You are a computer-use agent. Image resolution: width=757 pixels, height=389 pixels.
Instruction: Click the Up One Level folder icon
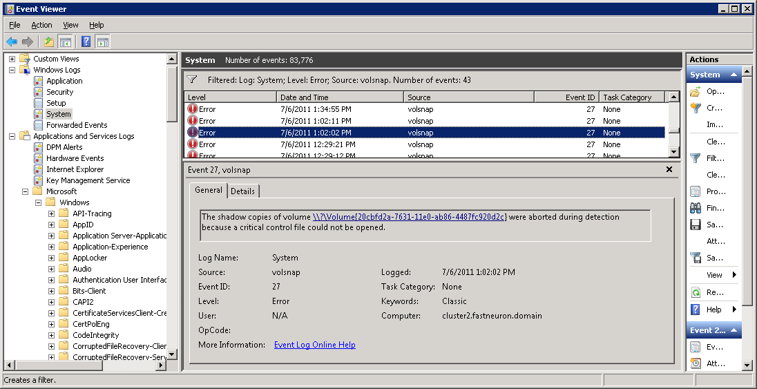click(49, 42)
